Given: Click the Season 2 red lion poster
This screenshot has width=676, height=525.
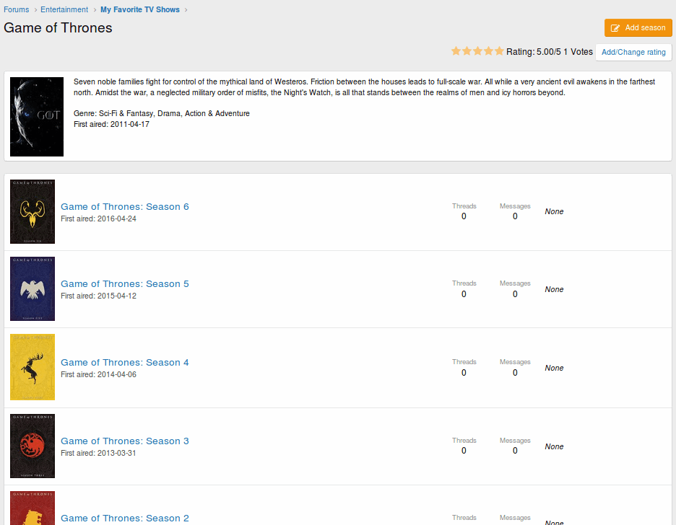Looking at the screenshot, I should point(32,508).
